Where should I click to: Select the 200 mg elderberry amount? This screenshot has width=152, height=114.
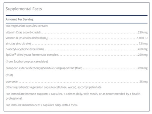pos(143,68)
